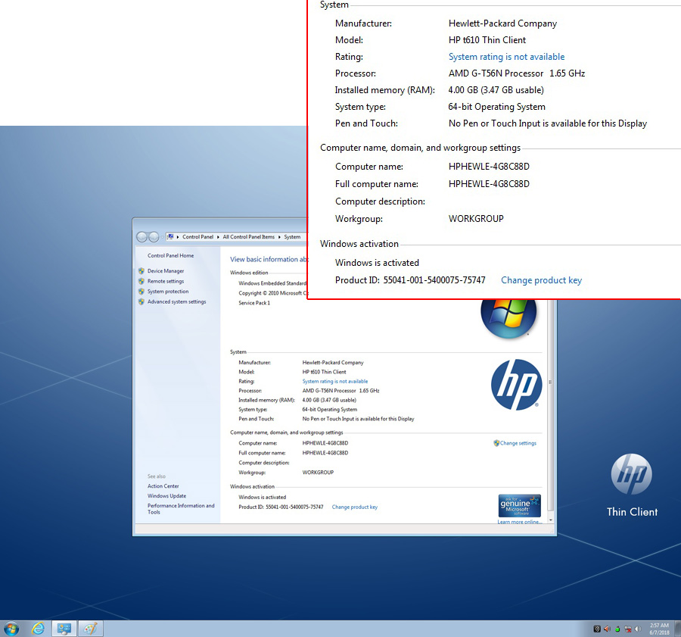Viewport: 681px width, 637px height.
Task: Expand the arrow before Control Panel breadcrumb
Action: coord(178,237)
